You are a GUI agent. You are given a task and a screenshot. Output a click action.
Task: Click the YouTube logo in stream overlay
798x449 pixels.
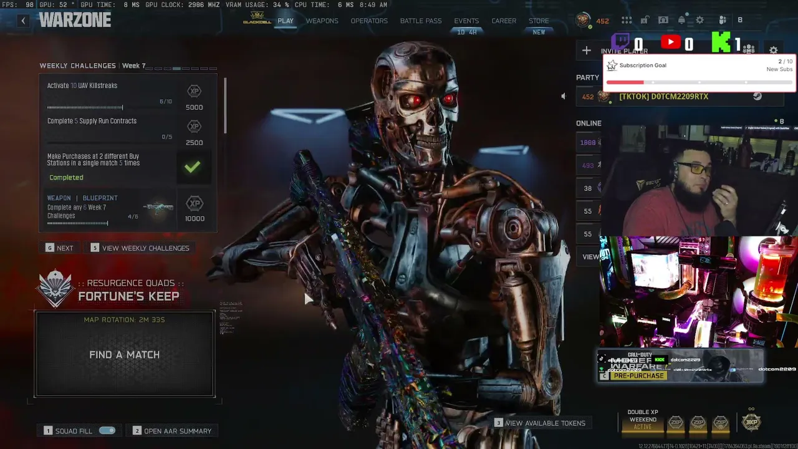point(670,42)
